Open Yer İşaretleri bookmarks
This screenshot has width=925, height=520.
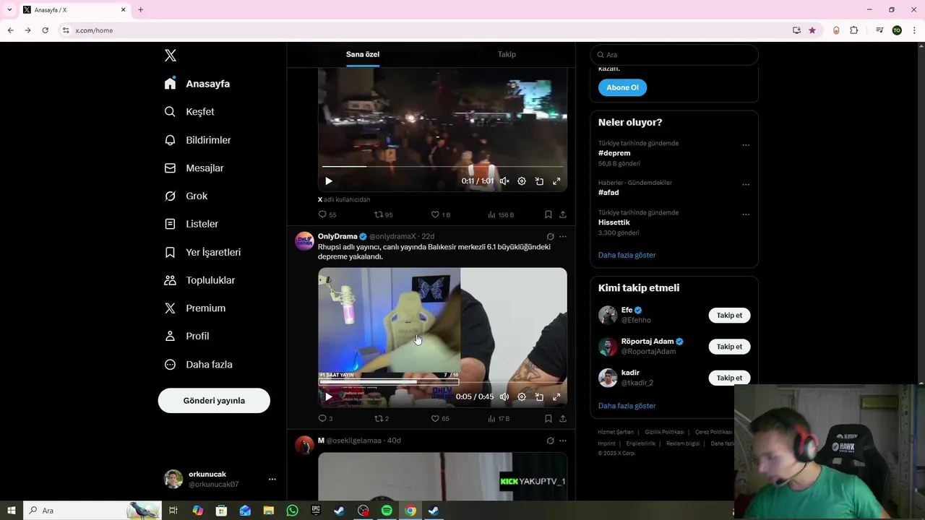202,252
